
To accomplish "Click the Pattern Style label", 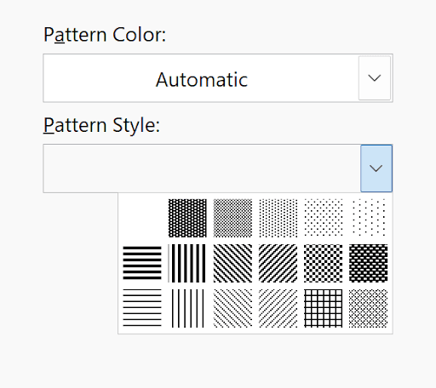I will pos(101,125).
